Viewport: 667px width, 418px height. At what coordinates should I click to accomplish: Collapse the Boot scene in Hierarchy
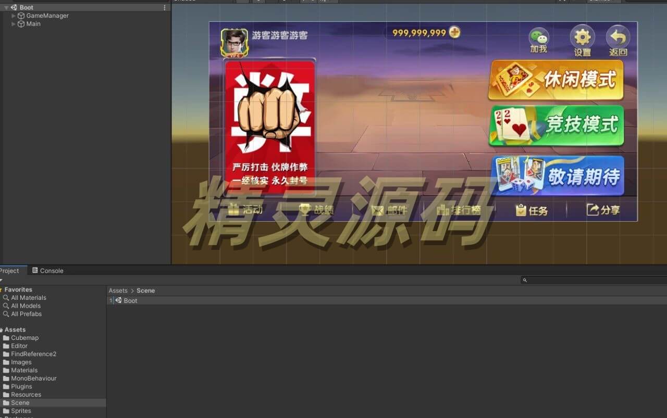click(x=6, y=8)
